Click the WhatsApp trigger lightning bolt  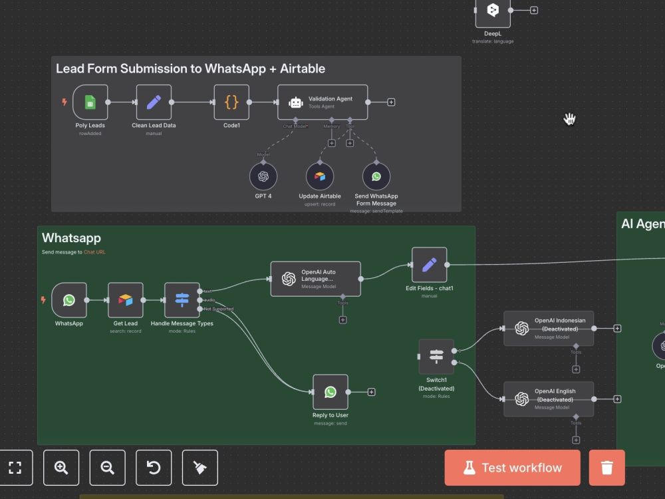click(x=43, y=300)
